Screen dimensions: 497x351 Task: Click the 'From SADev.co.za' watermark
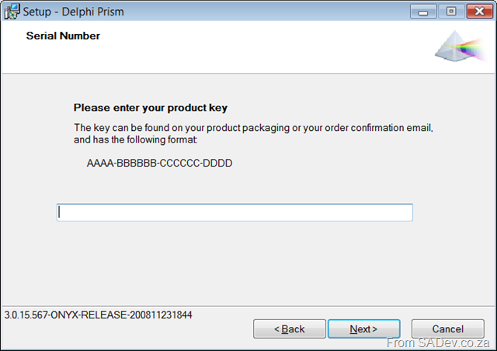[x=438, y=342]
